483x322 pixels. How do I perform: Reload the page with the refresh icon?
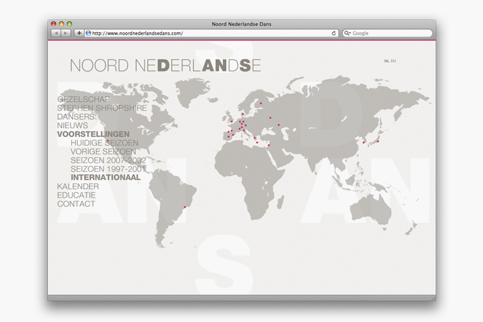point(333,33)
